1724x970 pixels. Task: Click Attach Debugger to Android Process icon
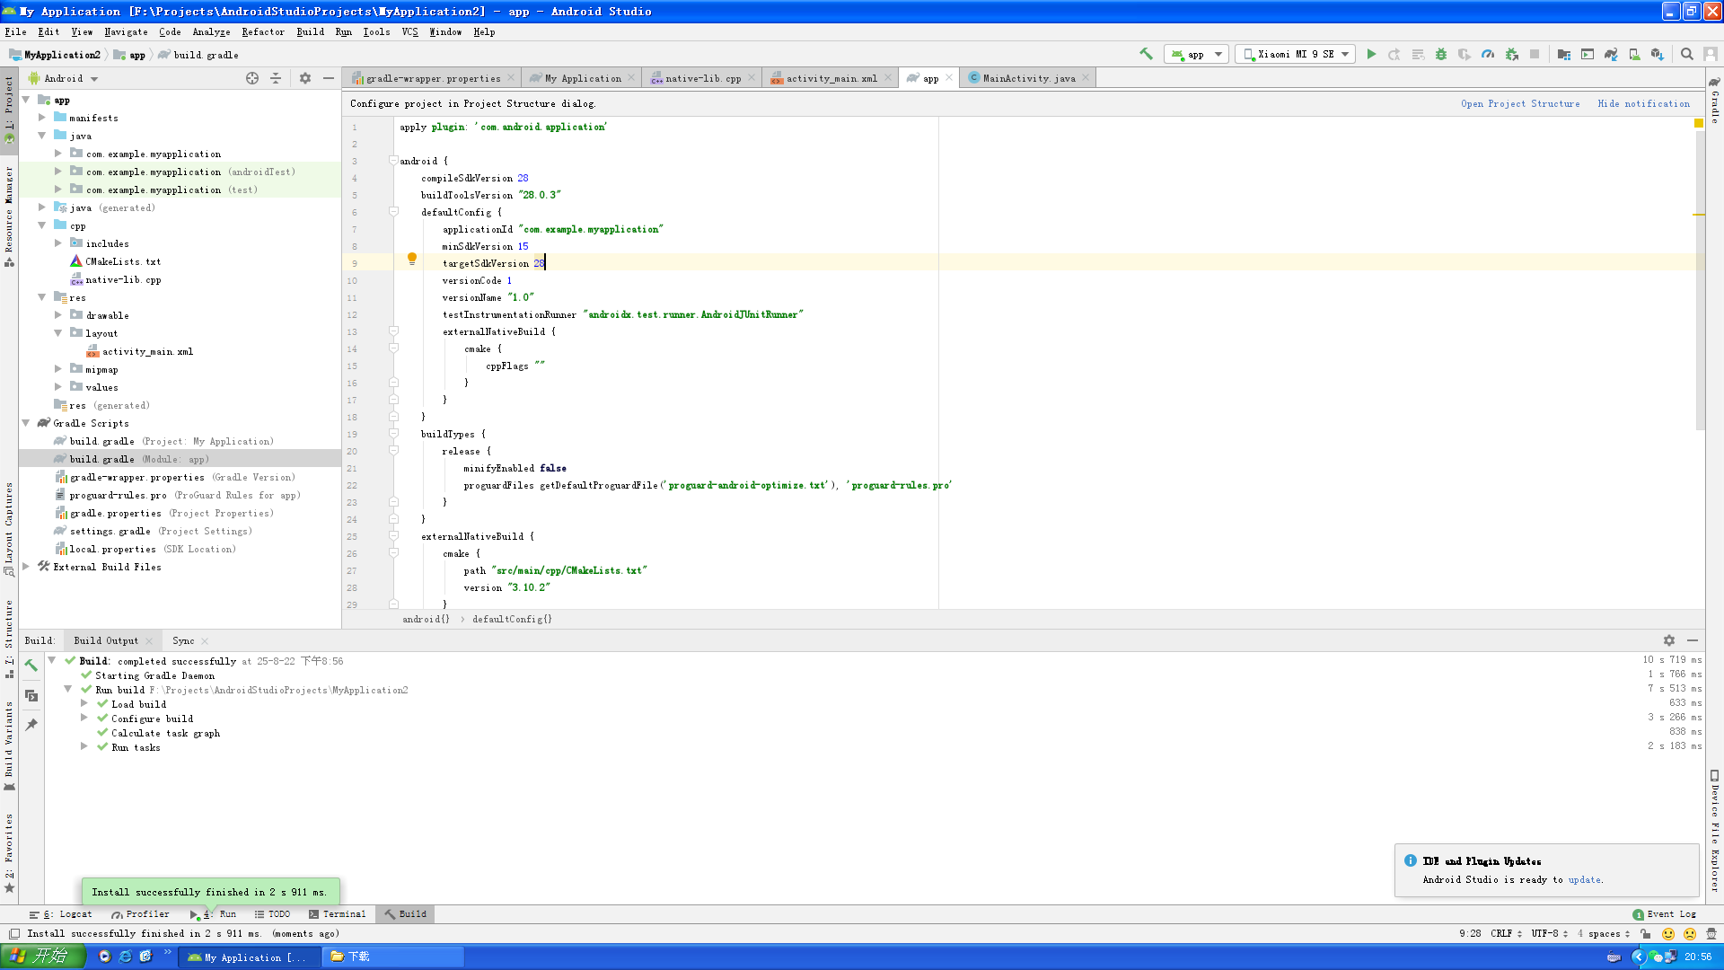(1512, 54)
